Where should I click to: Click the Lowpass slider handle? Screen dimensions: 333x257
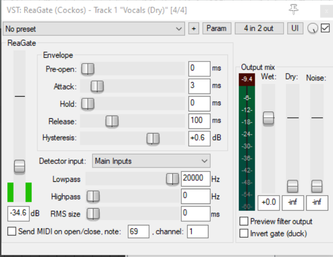coord(172,179)
